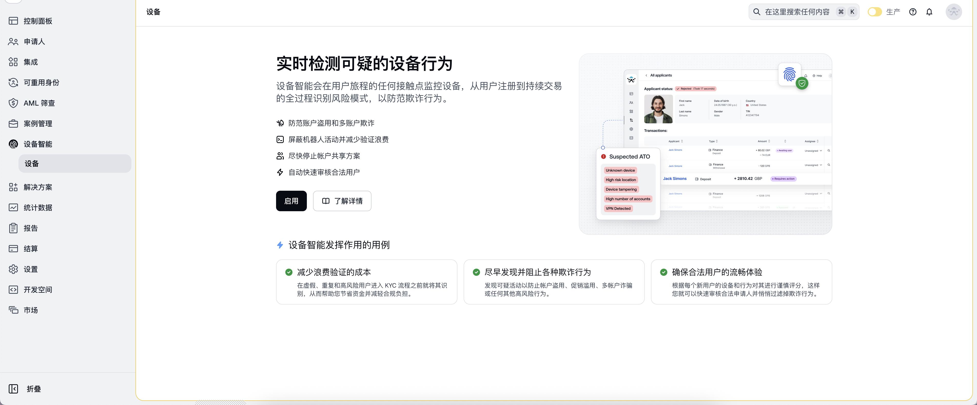Open the user avatar menu
The height and width of the screenshot is (405, 977).
(954, 12)
